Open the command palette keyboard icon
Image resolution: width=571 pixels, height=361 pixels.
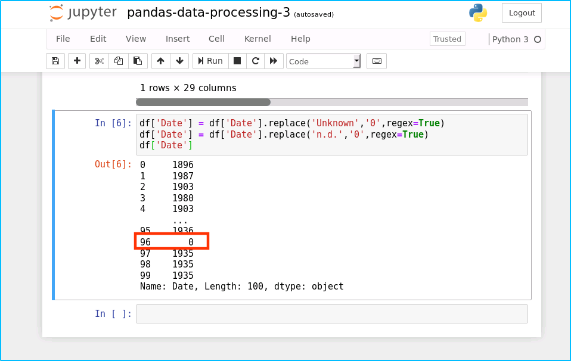[377, 61]
